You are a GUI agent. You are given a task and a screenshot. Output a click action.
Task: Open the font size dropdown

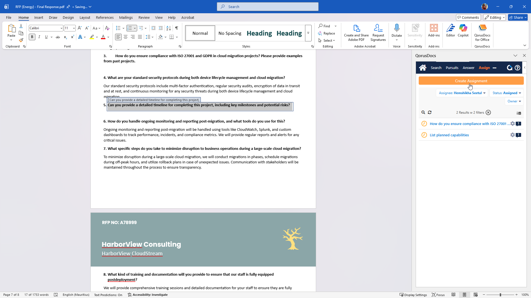(74, 28)
